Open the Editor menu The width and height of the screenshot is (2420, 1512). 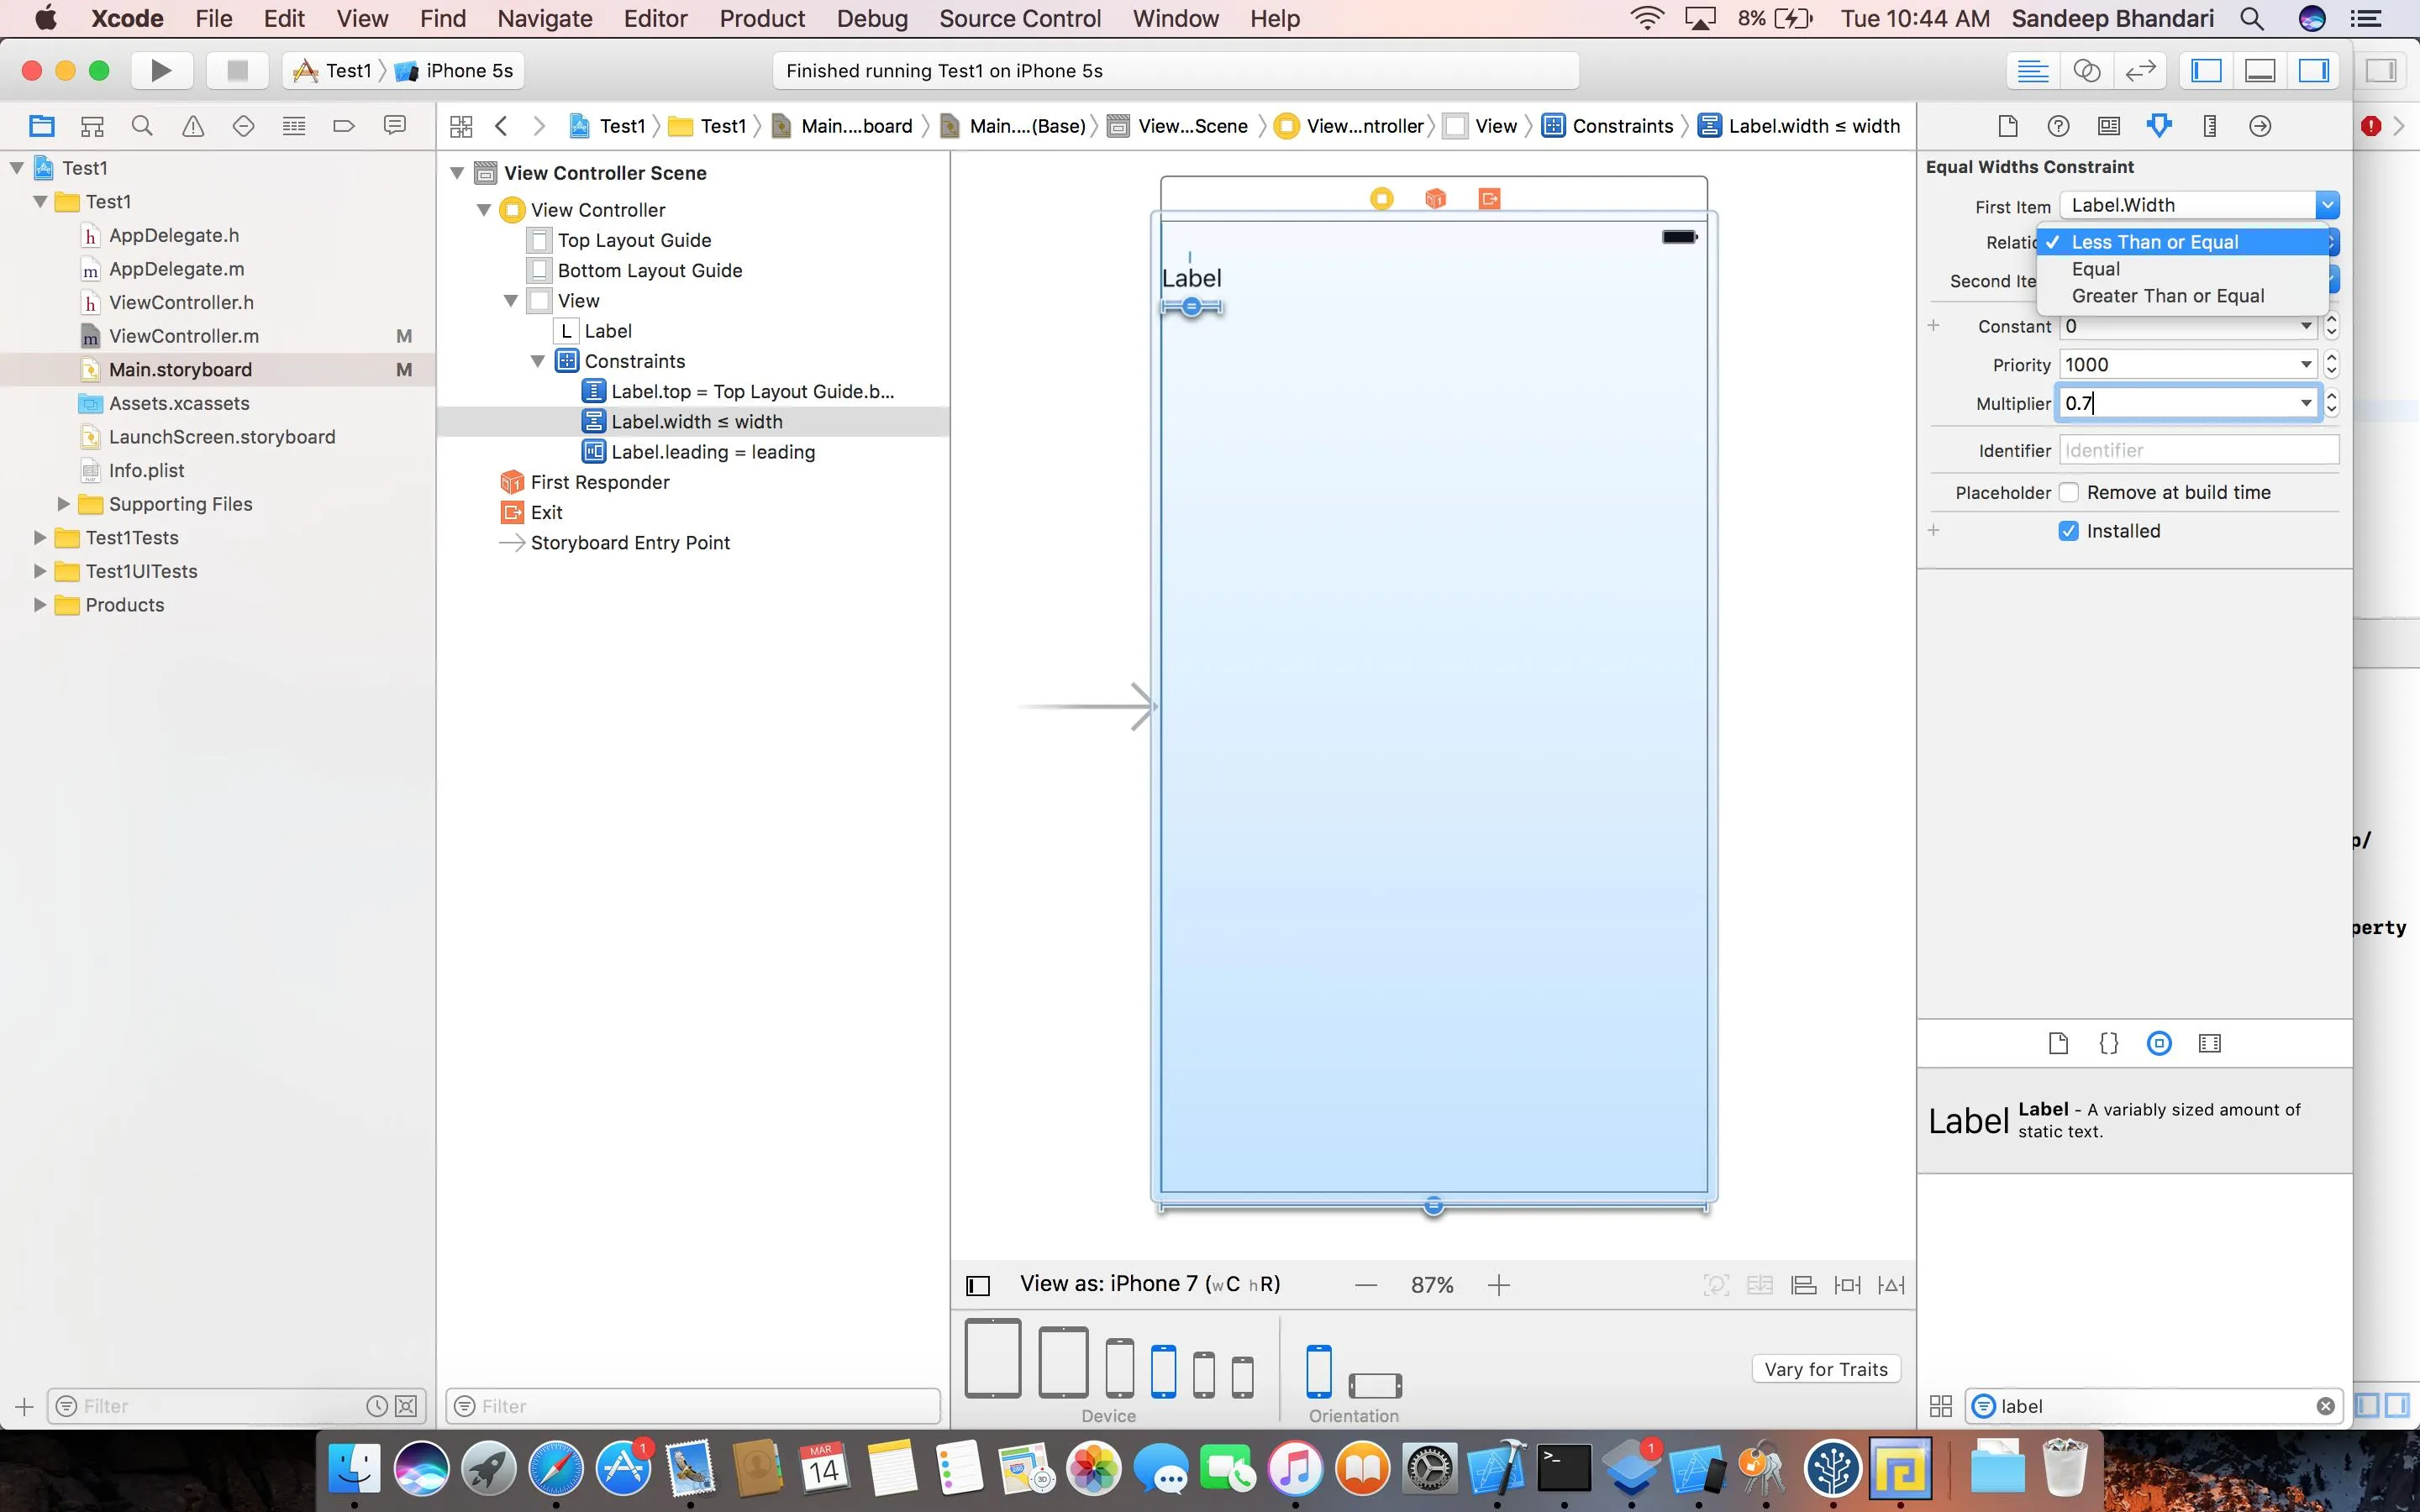tap(655, 19)
